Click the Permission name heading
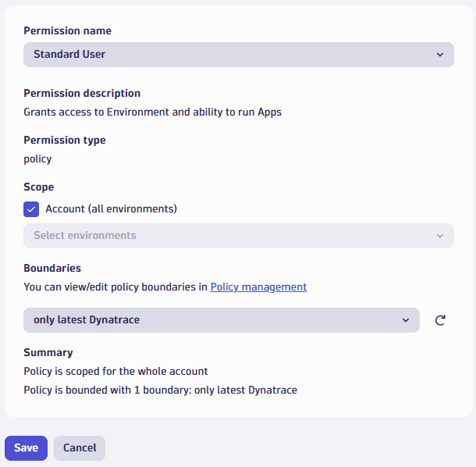The height and width of the screenshot is (467, 476). click(67, 31)
